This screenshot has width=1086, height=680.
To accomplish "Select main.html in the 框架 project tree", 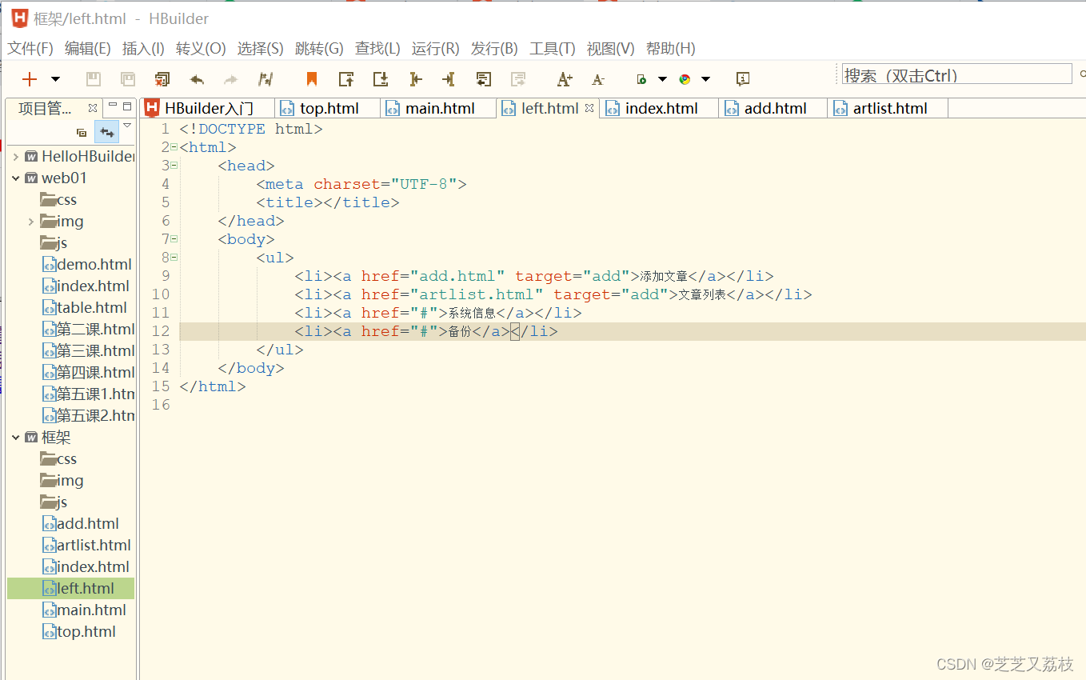I will click(84, 610).
